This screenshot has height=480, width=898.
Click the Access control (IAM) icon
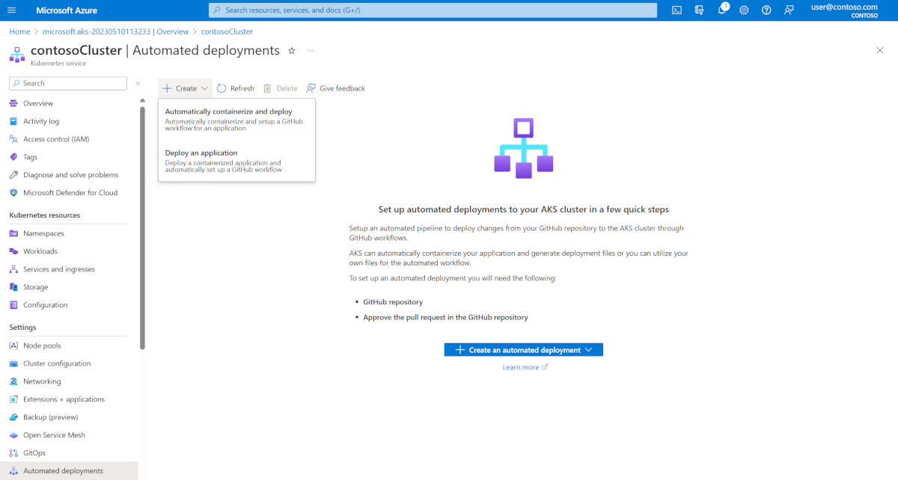click(x=14, y=139)
